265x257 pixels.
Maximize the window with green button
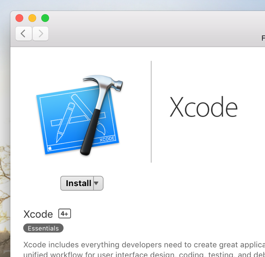tap(45, 18)
